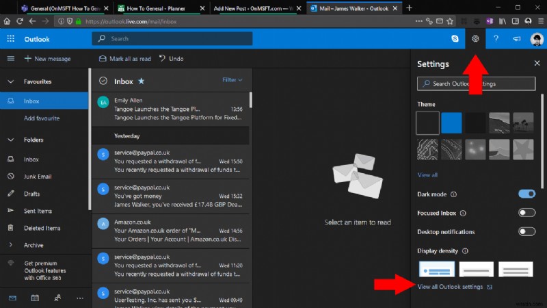The height and width of the screenshot is (308, 547).
Task: Open a new browser tab
Action: pos(409,8)
